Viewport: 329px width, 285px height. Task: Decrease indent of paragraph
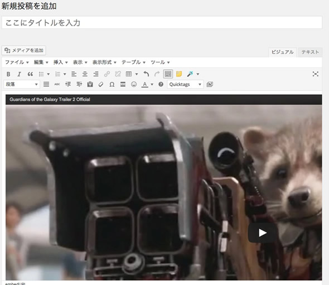(x=68, y=84)
